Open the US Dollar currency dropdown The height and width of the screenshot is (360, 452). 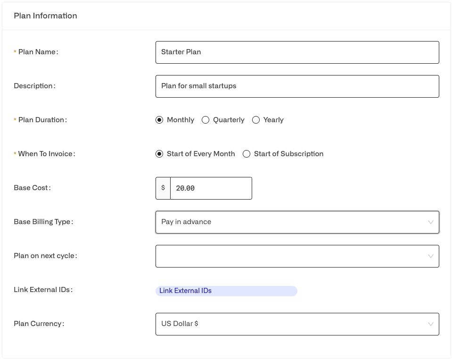pos(297,324)
